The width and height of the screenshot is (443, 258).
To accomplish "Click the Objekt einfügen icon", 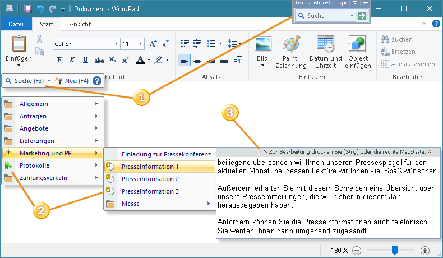I will click(358, 45).
